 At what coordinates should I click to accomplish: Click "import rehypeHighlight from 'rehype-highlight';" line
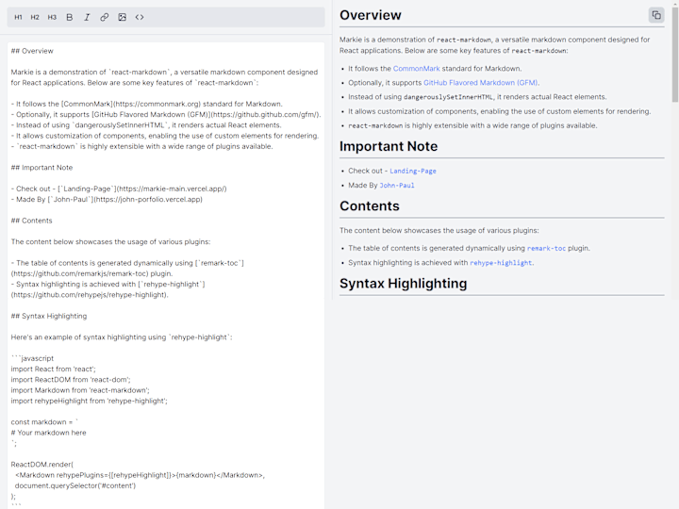[89, 401]
